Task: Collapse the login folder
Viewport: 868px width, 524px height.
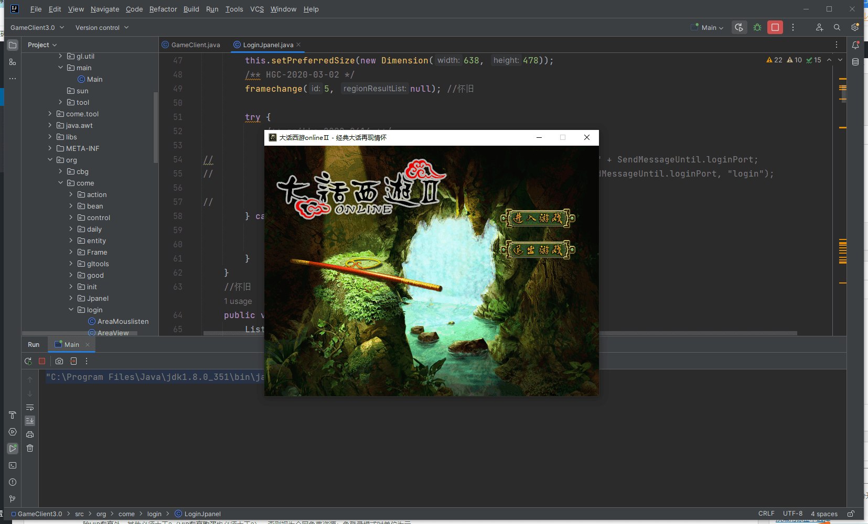Action: coord(71,310)
